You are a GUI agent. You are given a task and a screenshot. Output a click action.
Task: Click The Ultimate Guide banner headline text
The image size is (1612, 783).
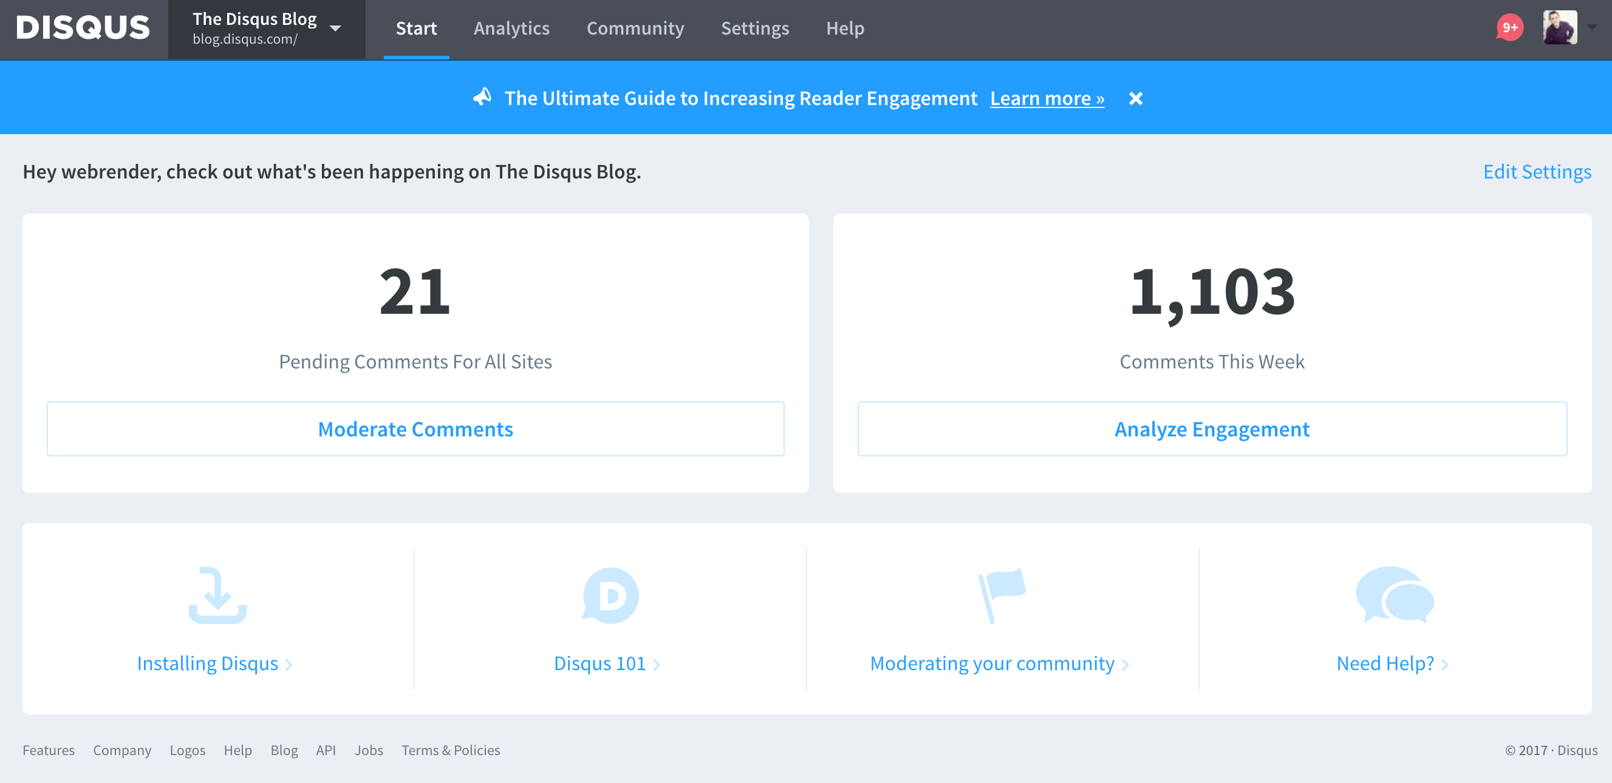741,98
